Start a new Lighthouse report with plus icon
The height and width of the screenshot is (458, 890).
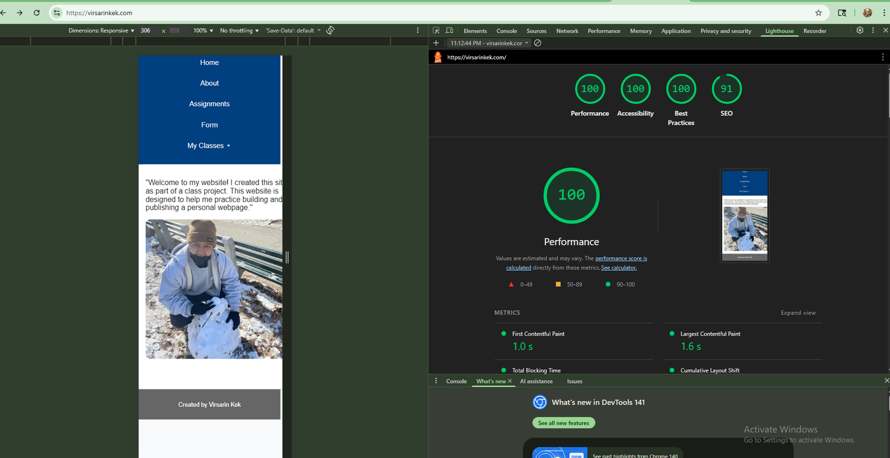[x=436, y=43]
